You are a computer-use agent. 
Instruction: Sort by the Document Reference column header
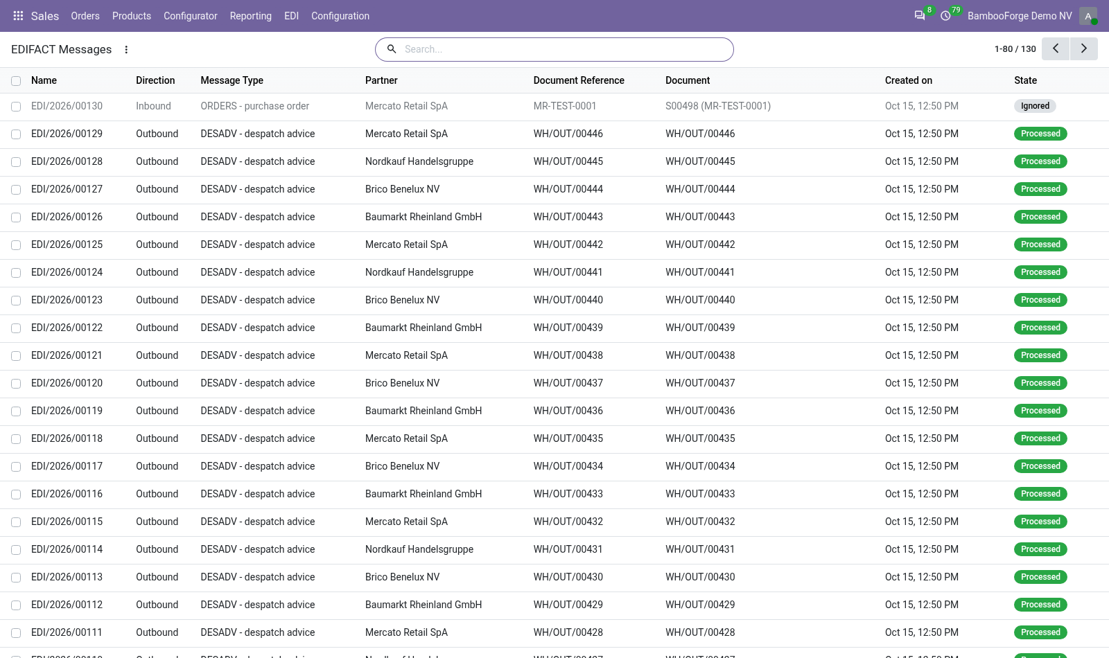click(579, 80)
